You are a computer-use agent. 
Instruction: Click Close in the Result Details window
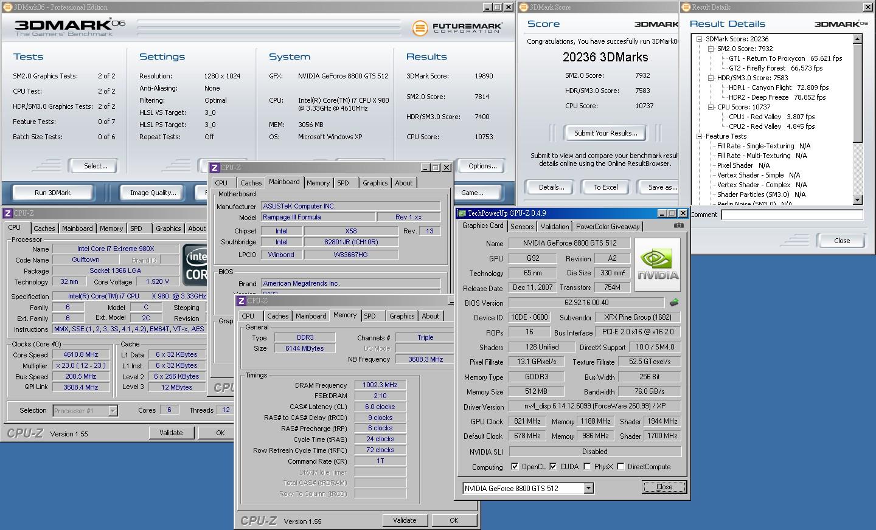[842, 241]
